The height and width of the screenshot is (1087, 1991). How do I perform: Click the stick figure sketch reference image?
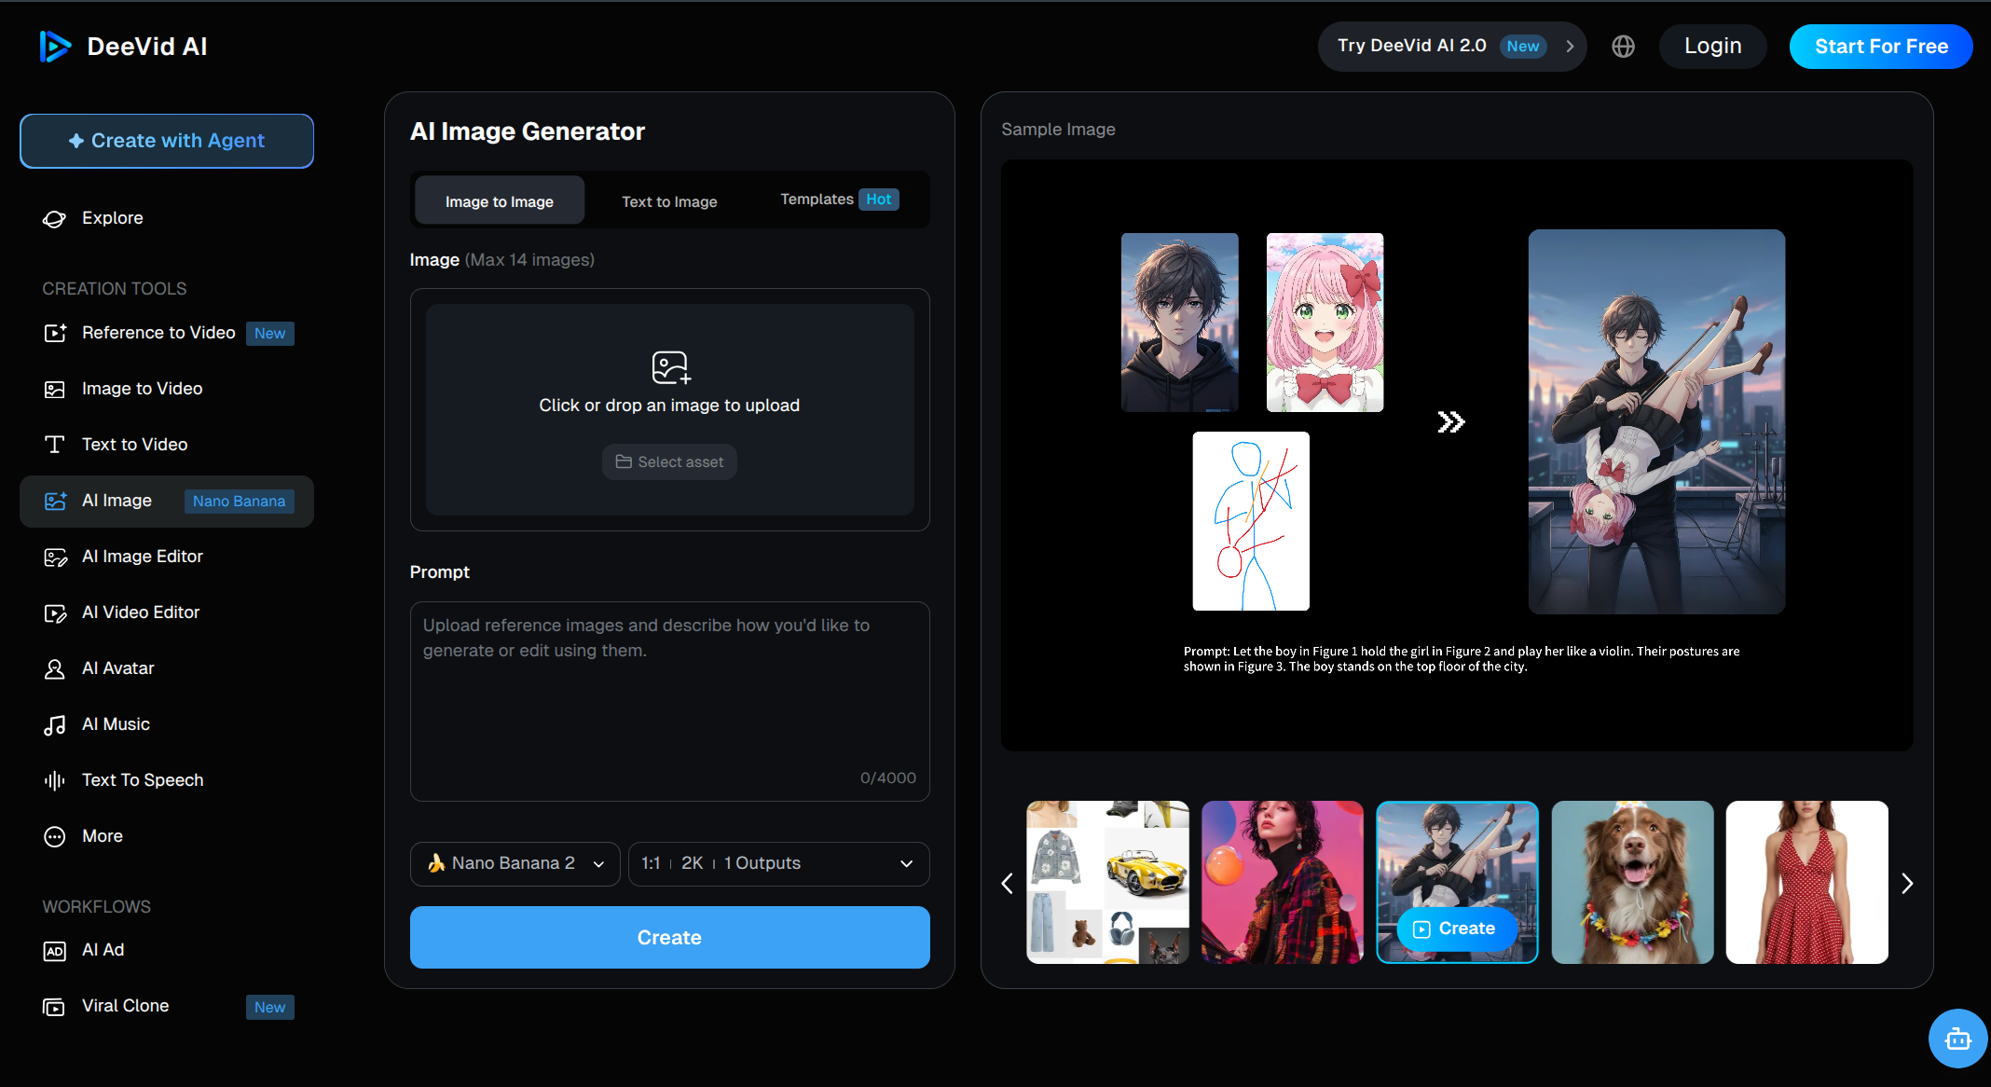(1251, 521)
